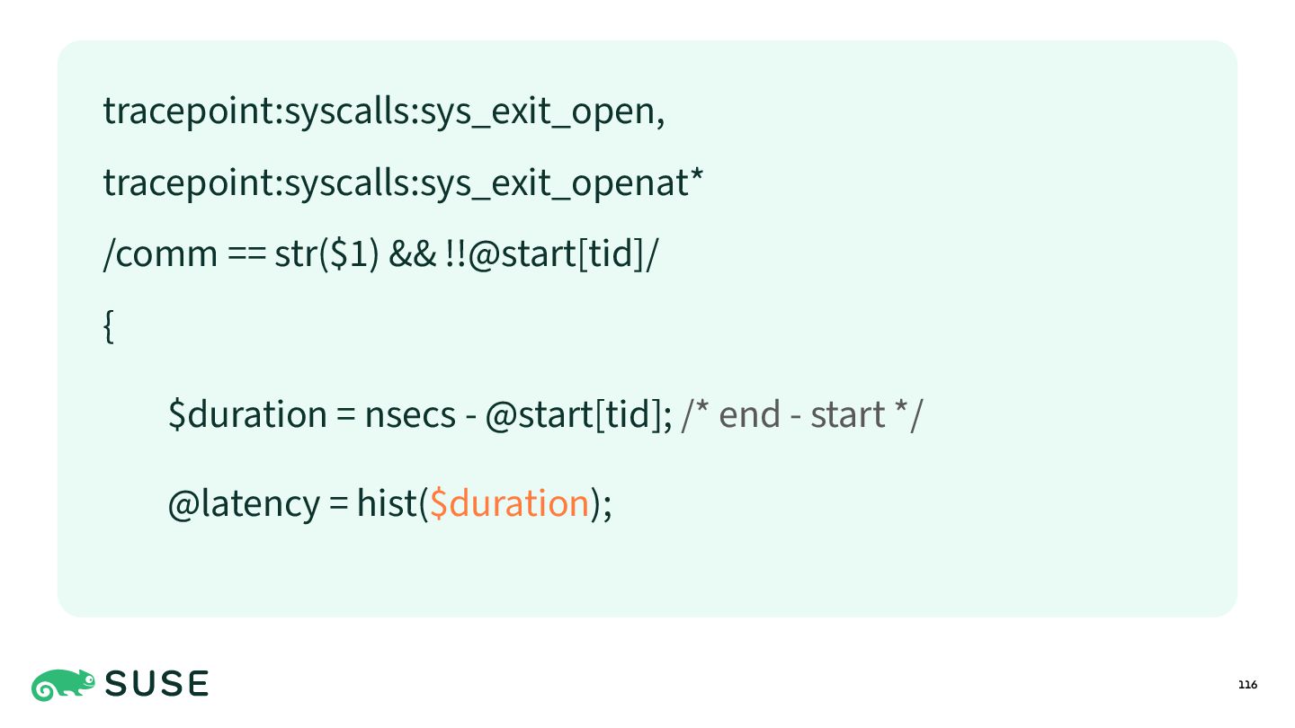Click the str($1) expression

point(326,255)
